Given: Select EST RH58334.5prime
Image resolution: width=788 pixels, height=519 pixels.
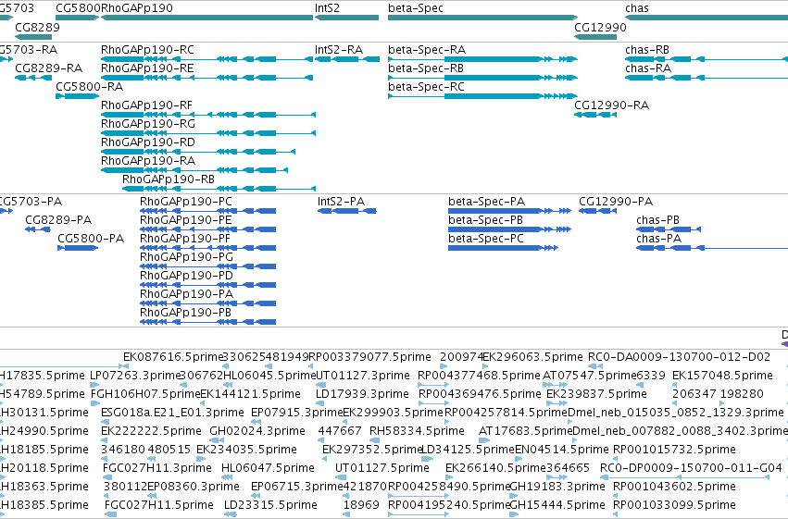Looking at the screenshot, I should [x=417, y=432].
